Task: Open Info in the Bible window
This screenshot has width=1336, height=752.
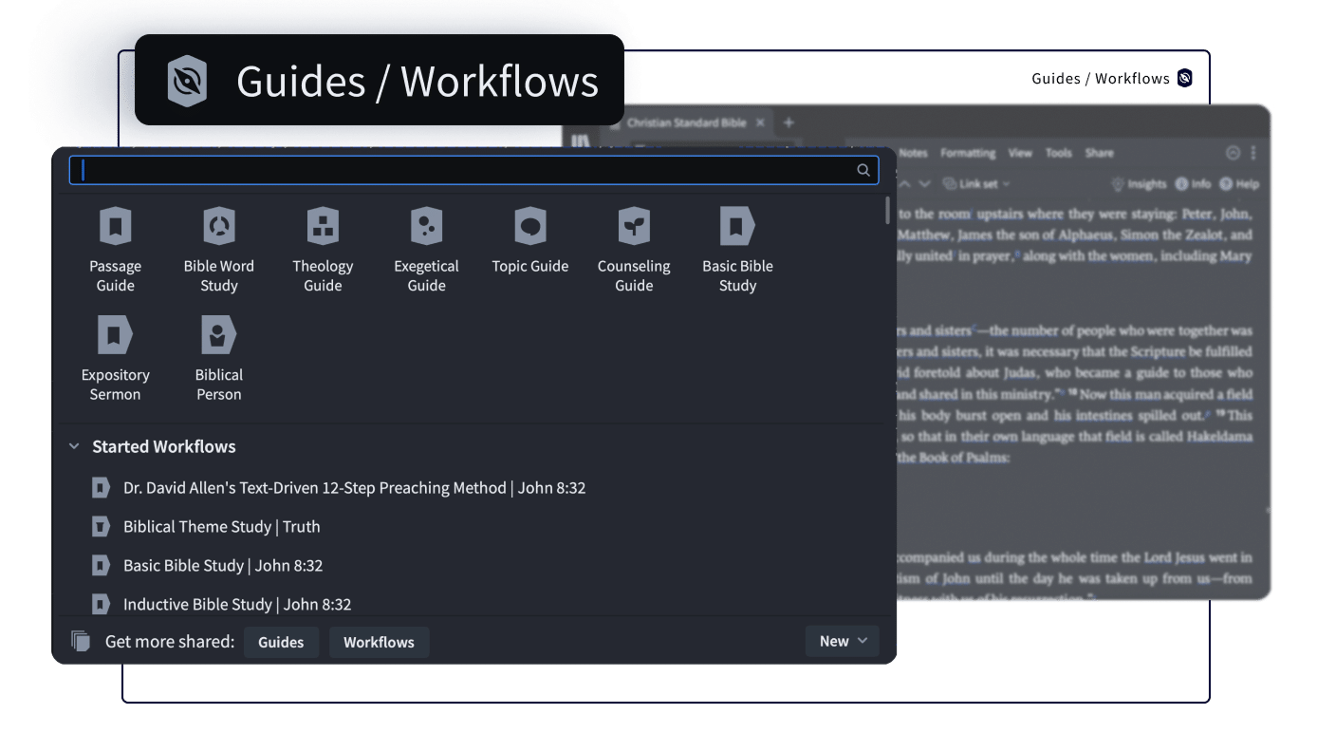Action: point(1193,184)
